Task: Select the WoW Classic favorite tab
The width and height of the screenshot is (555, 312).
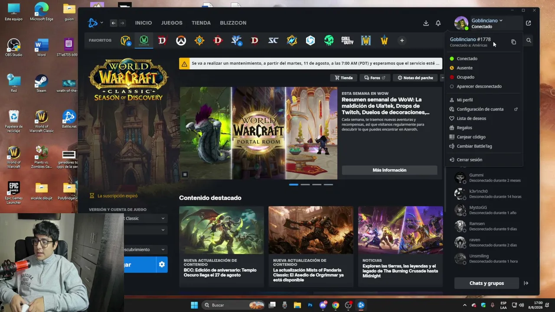Action: (x=144, y=41)
